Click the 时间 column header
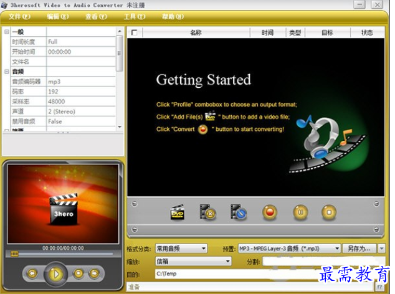Viewport: 395px width, 294px height. [267, 32]
